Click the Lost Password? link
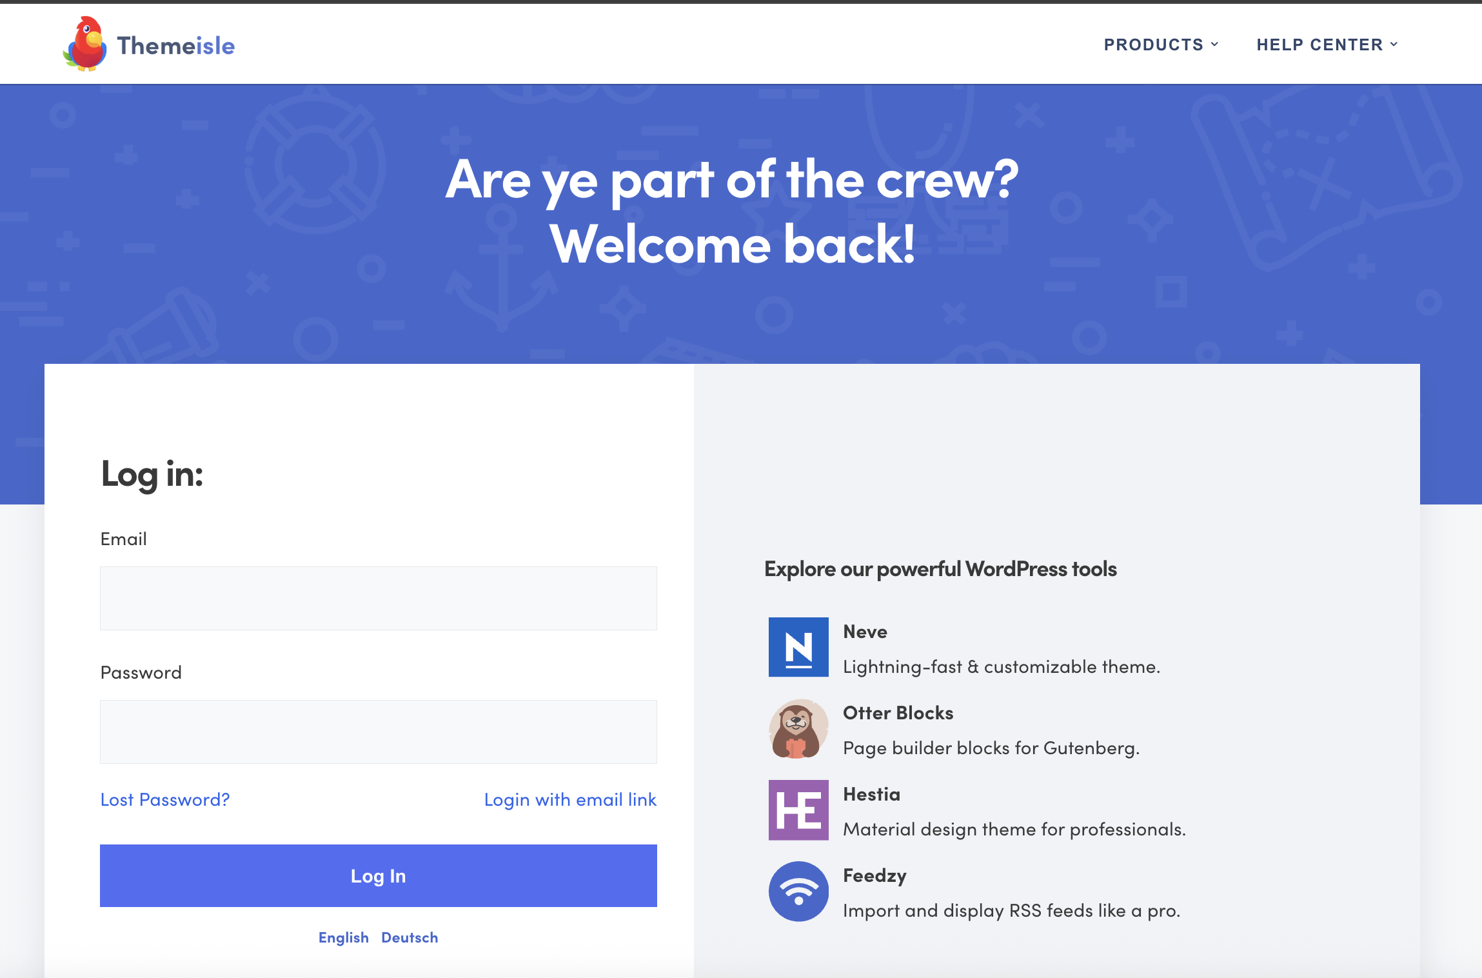 click(165, 799)
